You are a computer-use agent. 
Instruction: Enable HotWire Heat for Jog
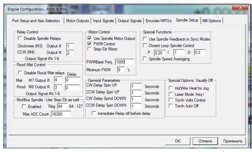click(x=171, y=88)
